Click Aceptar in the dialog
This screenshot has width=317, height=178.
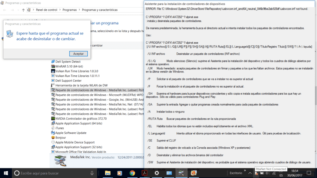(79, 54)
